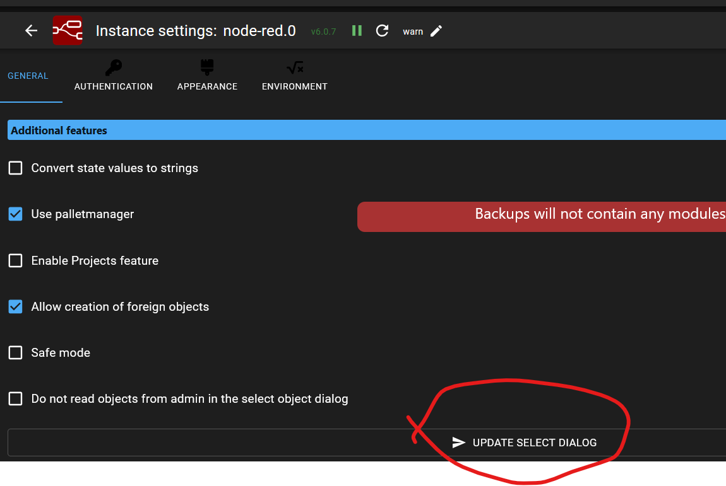Click the warn log level text
The height and width of the screenshot is (486, 726).
413,32
